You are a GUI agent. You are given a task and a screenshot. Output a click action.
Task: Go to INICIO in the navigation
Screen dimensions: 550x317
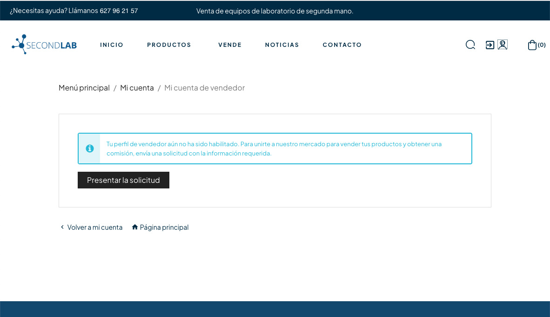tap(112, 45)
